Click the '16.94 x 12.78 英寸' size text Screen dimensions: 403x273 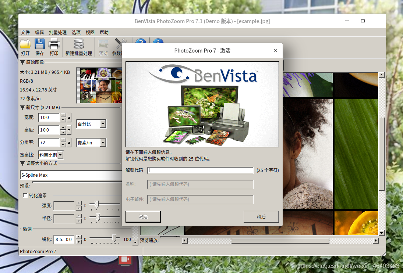38,90
